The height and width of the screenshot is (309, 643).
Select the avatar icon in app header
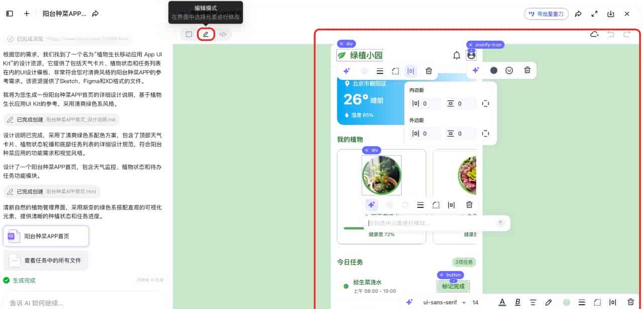[x=471, y=56]
